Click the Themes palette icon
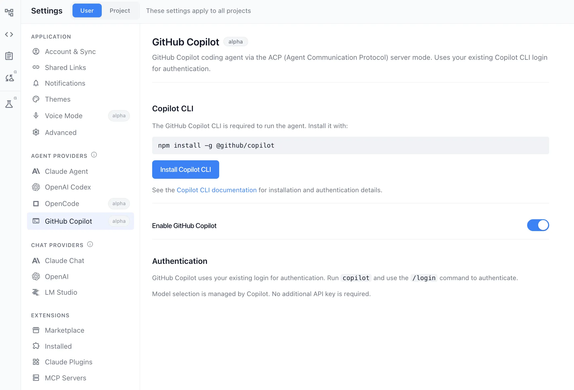 (36, 99)
